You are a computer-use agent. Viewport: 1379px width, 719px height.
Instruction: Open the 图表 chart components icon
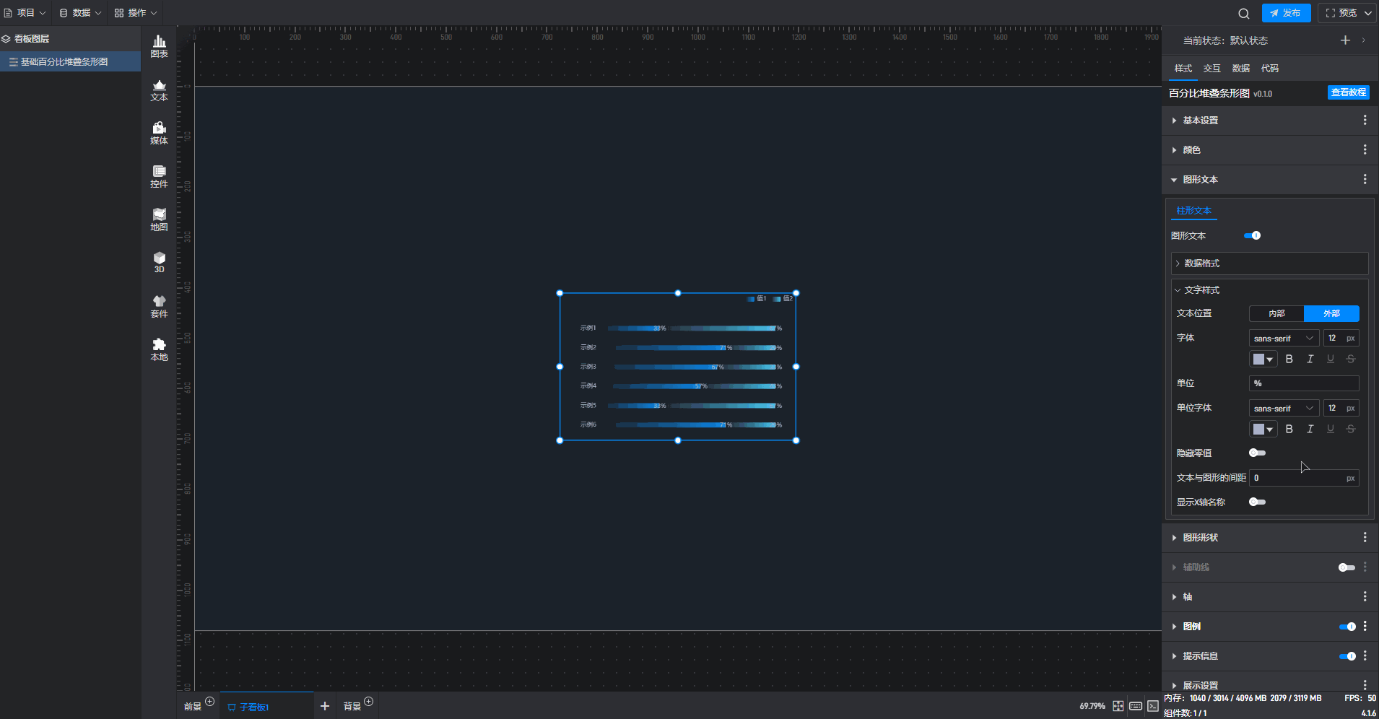[x=159, y=46]
